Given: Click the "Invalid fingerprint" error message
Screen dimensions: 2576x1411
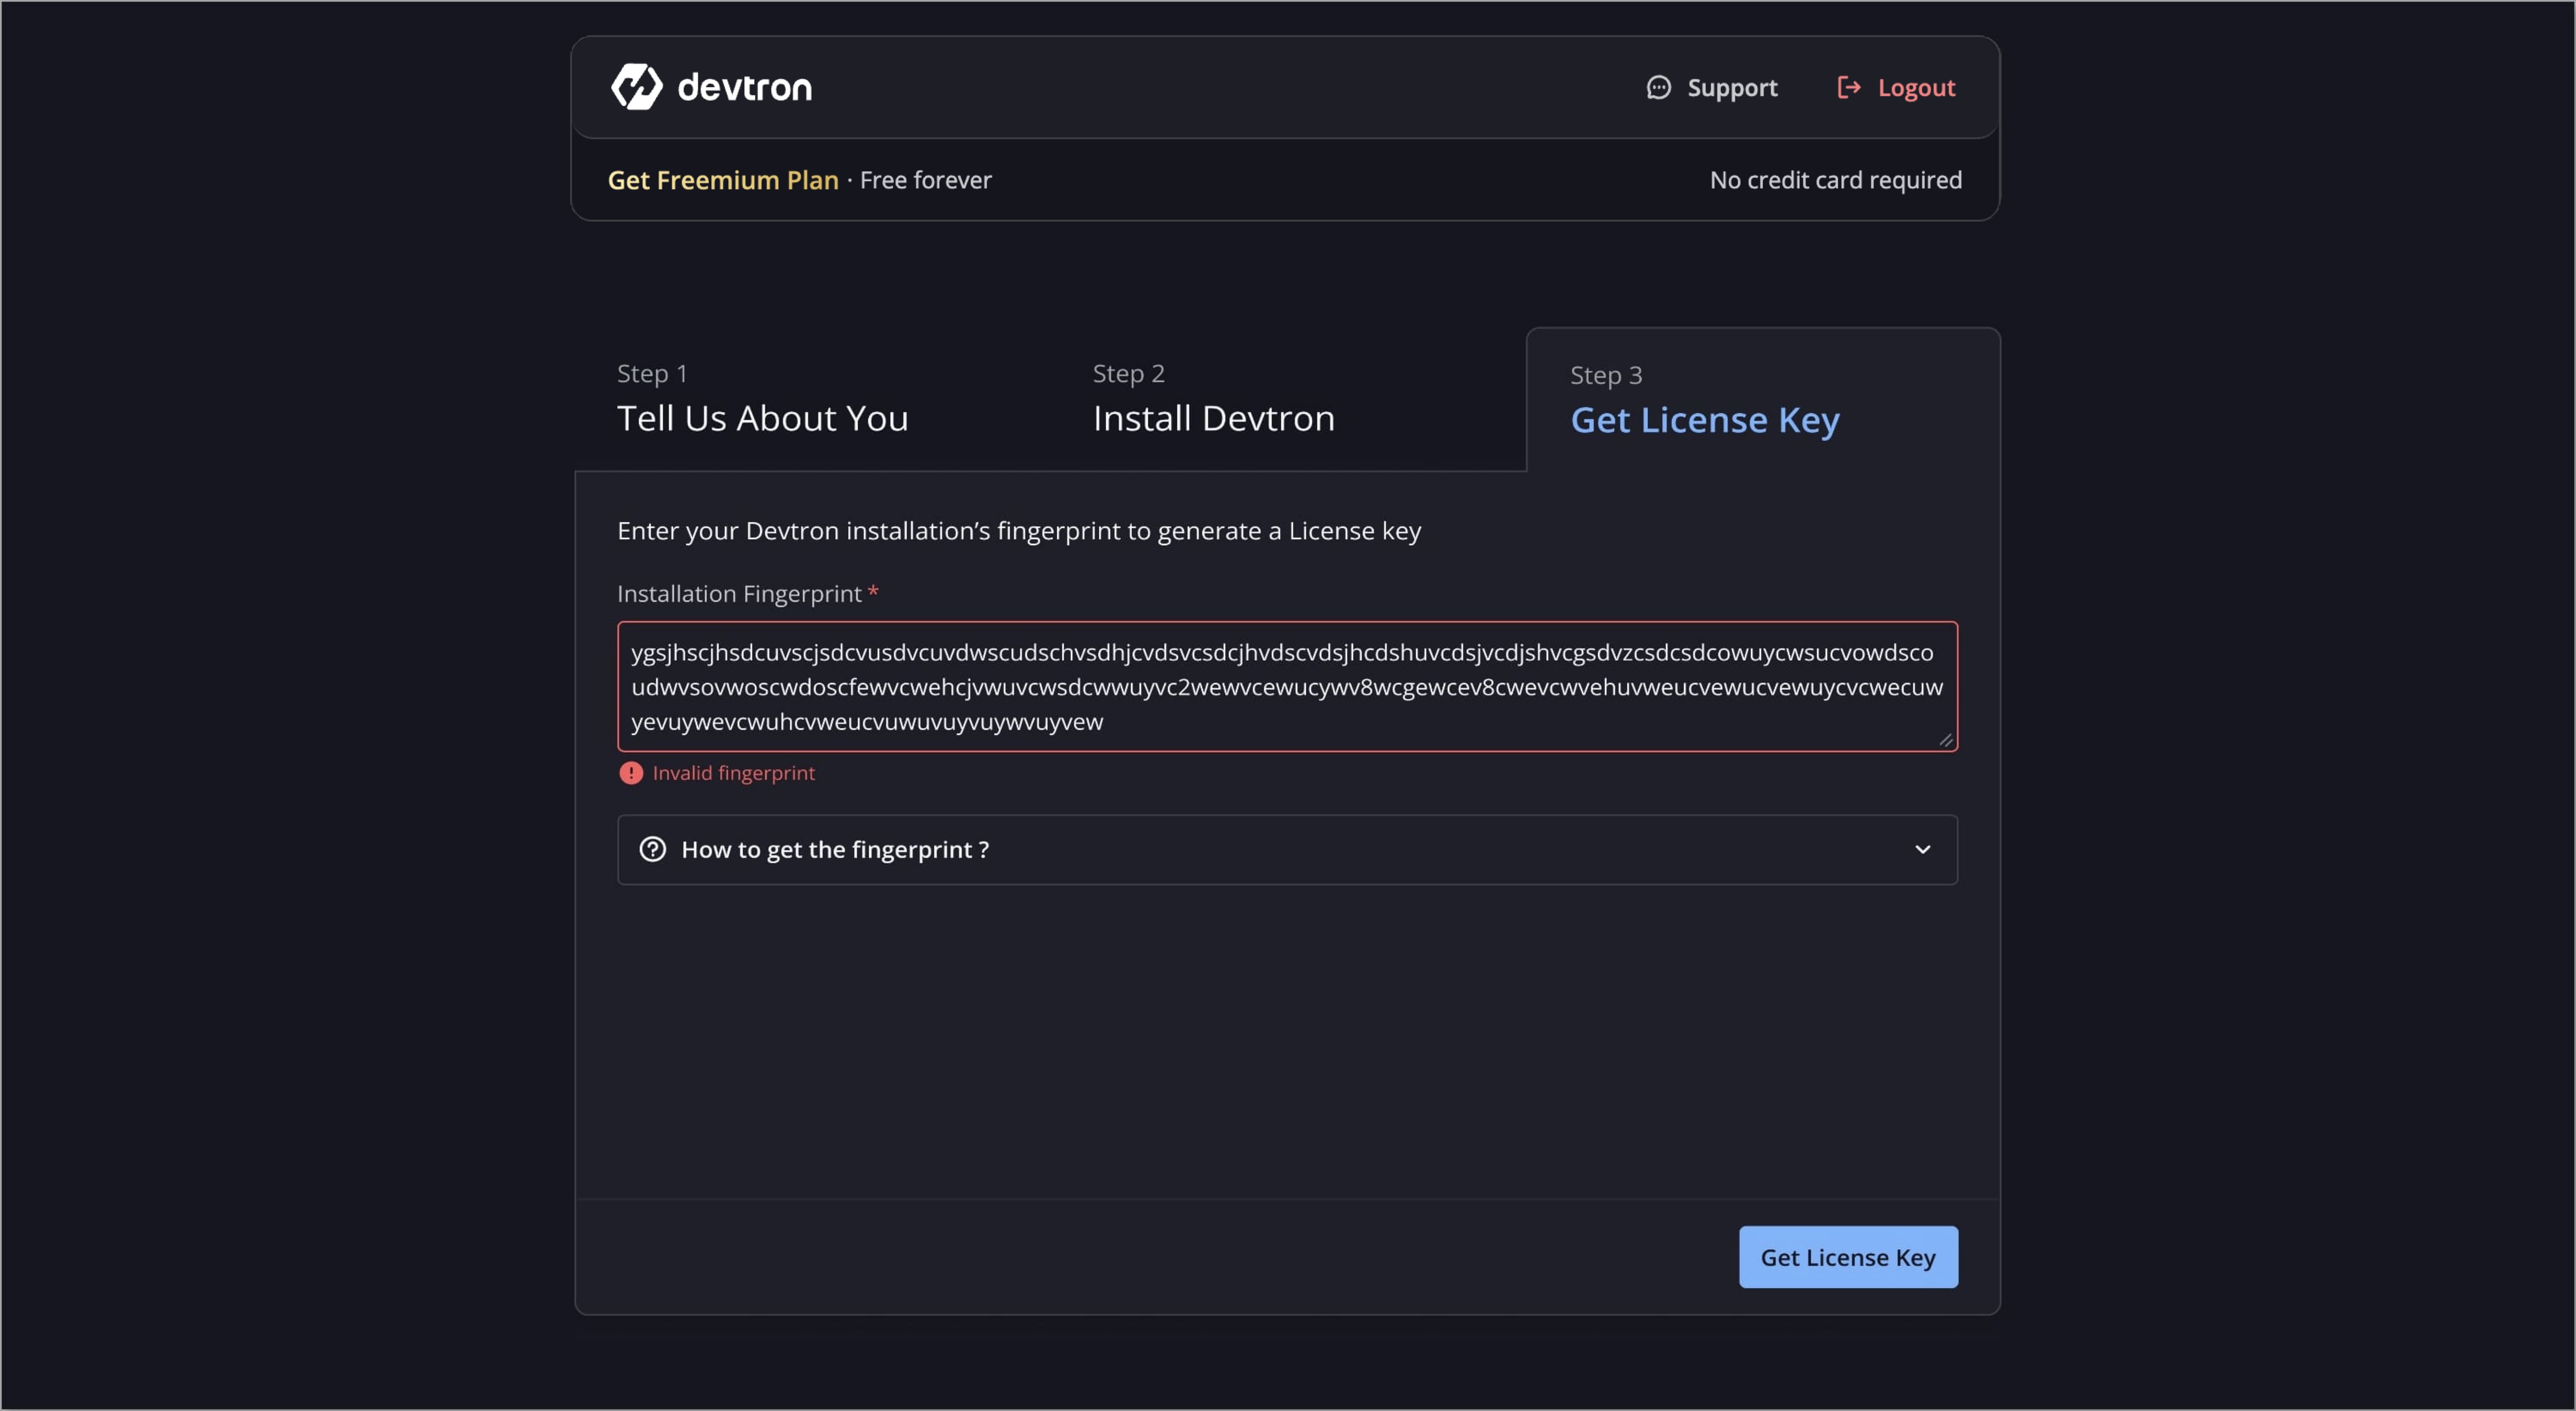Looking at the screenshot, I should tap(733, 773).
